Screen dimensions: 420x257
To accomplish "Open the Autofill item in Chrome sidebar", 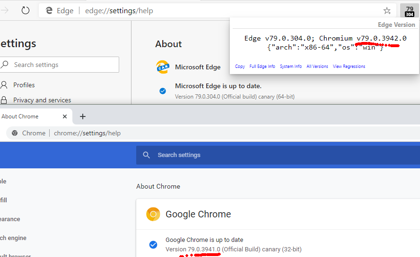I will tap(3, 200).
